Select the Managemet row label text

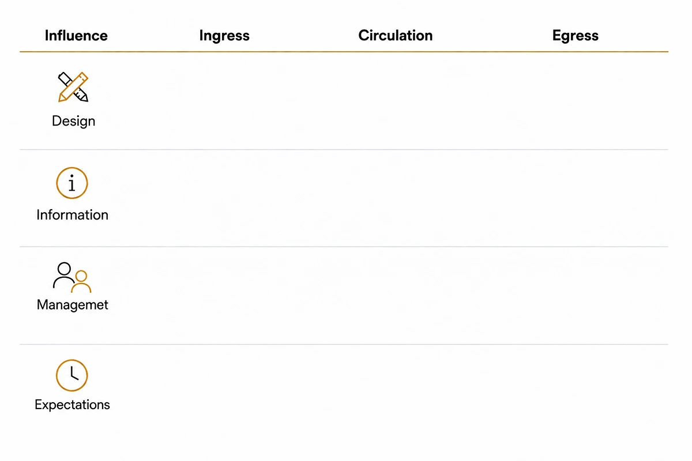72,305
